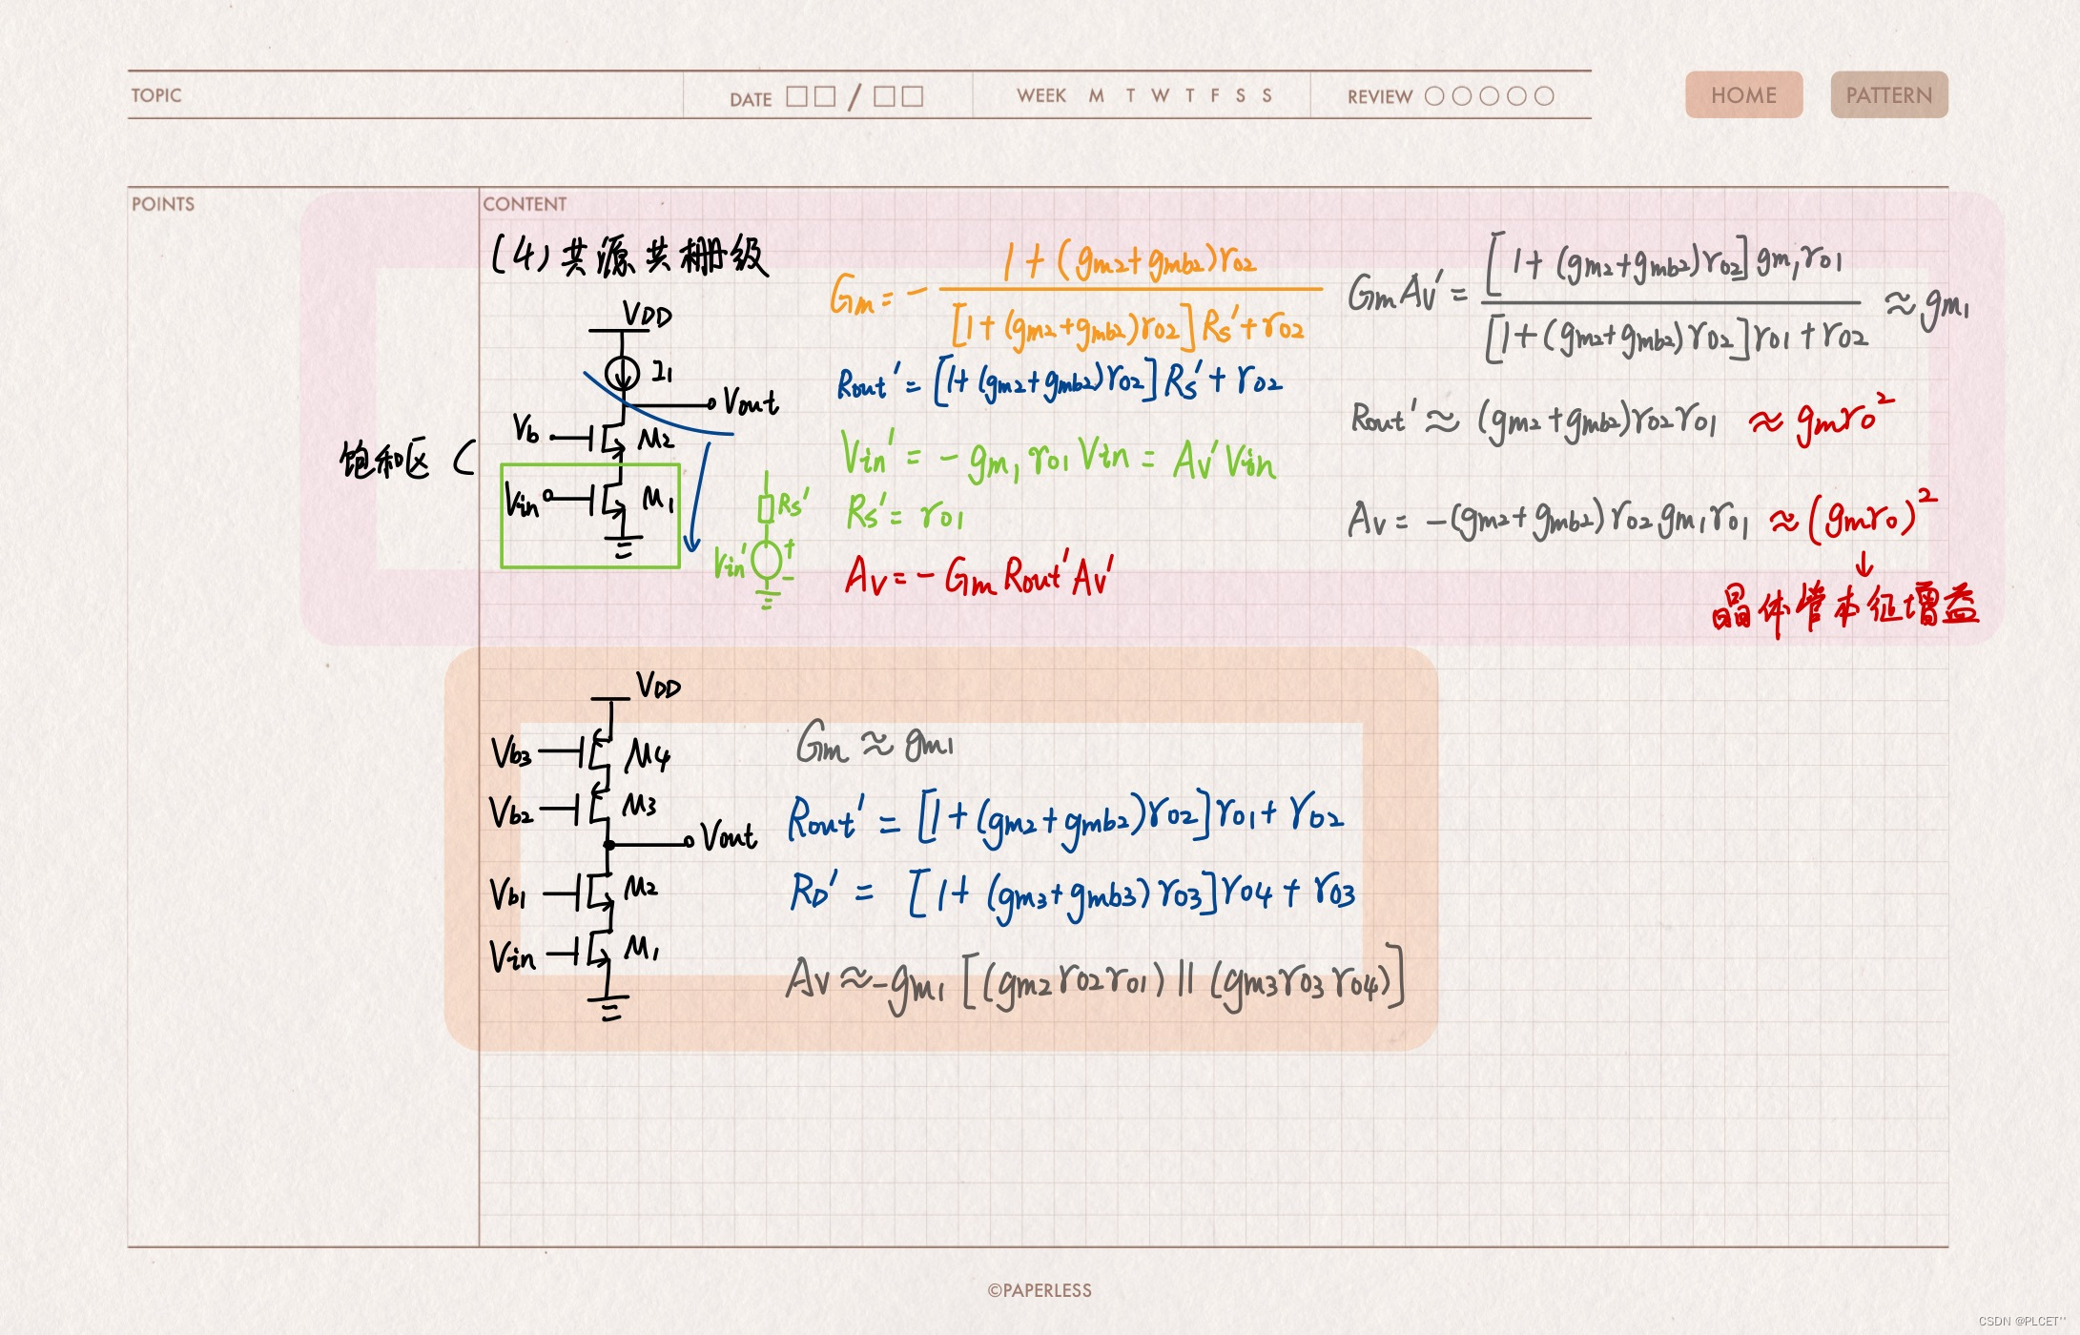Click the green Rs' resistor symbol
Screen dimensions: 2080x1335
pyautogui.click(x=765, y=508)
